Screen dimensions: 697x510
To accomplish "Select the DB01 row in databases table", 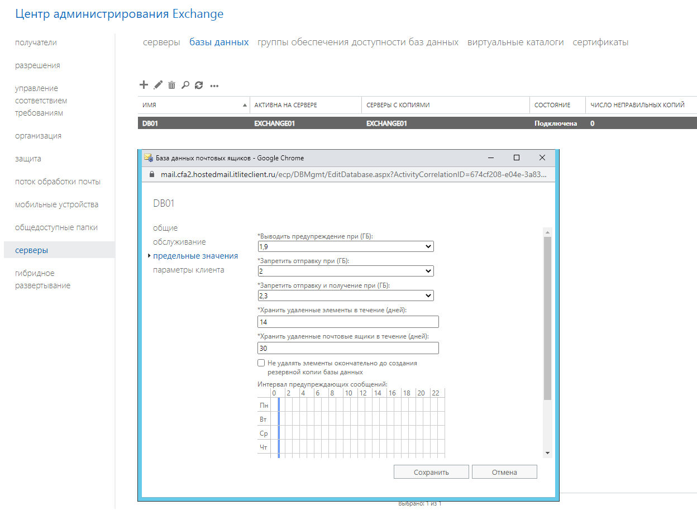I will (417, 123).
